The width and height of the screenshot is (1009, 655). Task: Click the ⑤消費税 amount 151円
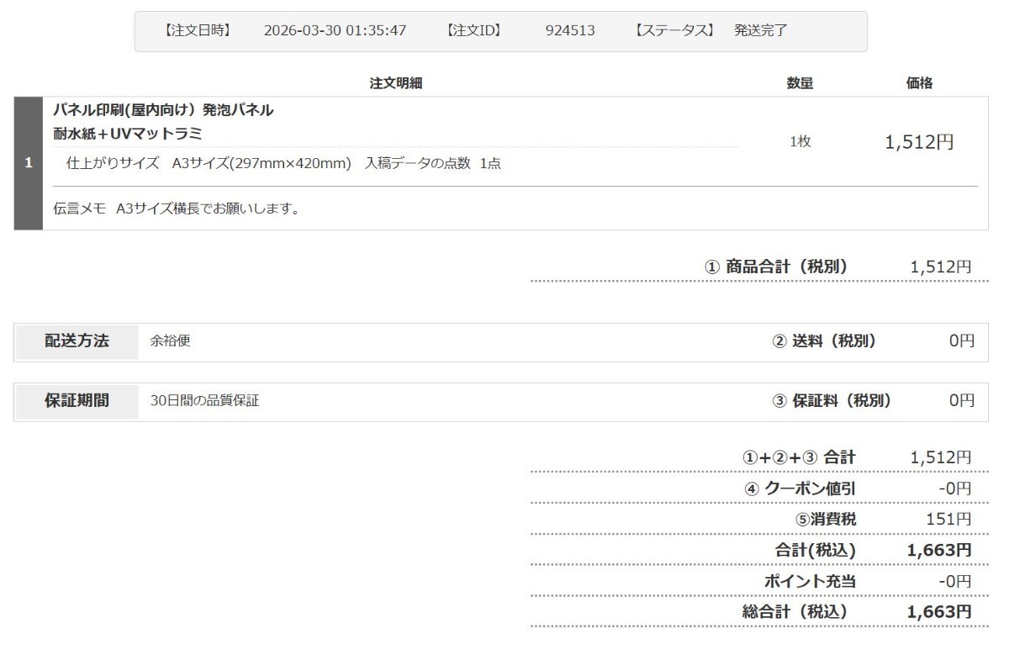coord(948,520)
